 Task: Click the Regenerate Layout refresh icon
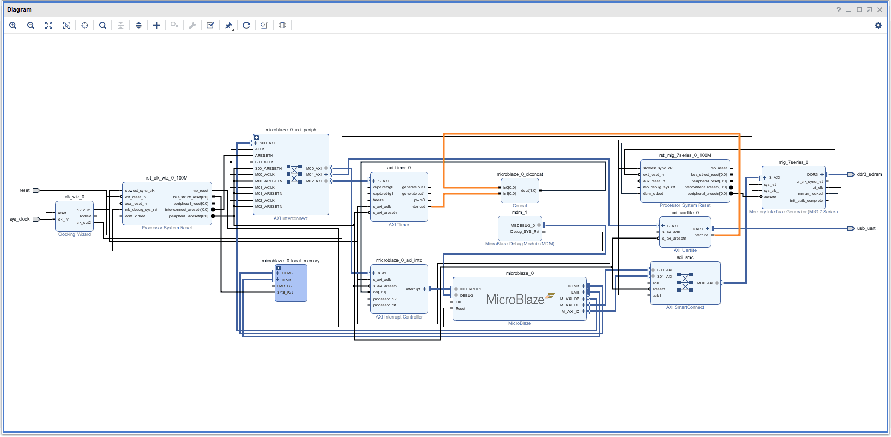pos(247,25)
